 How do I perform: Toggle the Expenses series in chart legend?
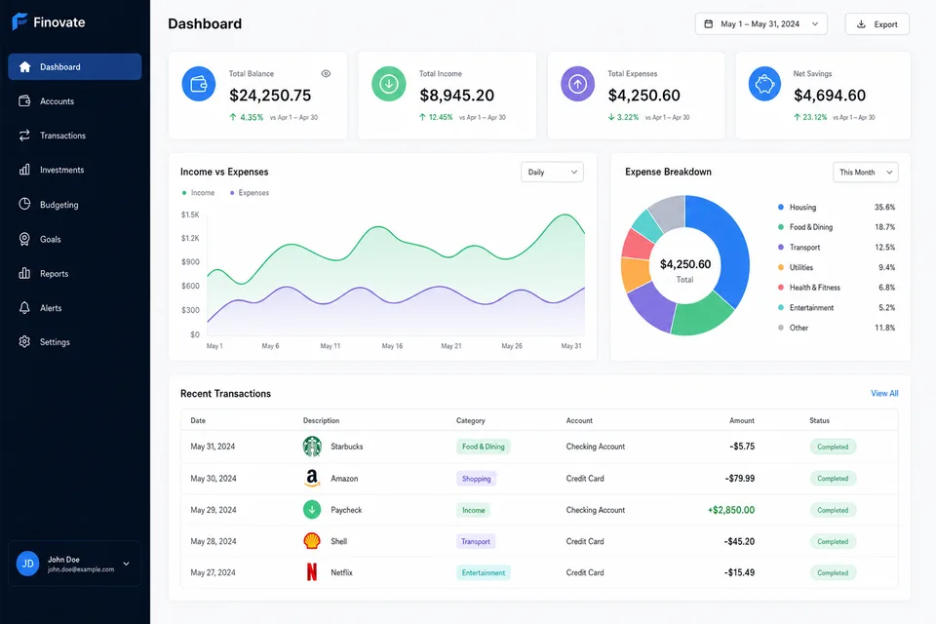click(250, 193)
